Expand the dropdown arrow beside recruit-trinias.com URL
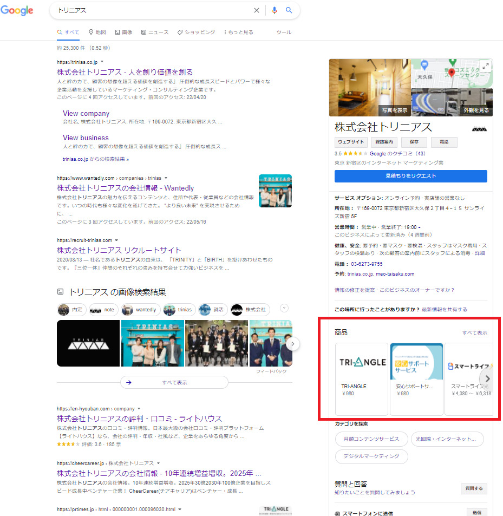The image size is (503, 516). tap(116, 240)
